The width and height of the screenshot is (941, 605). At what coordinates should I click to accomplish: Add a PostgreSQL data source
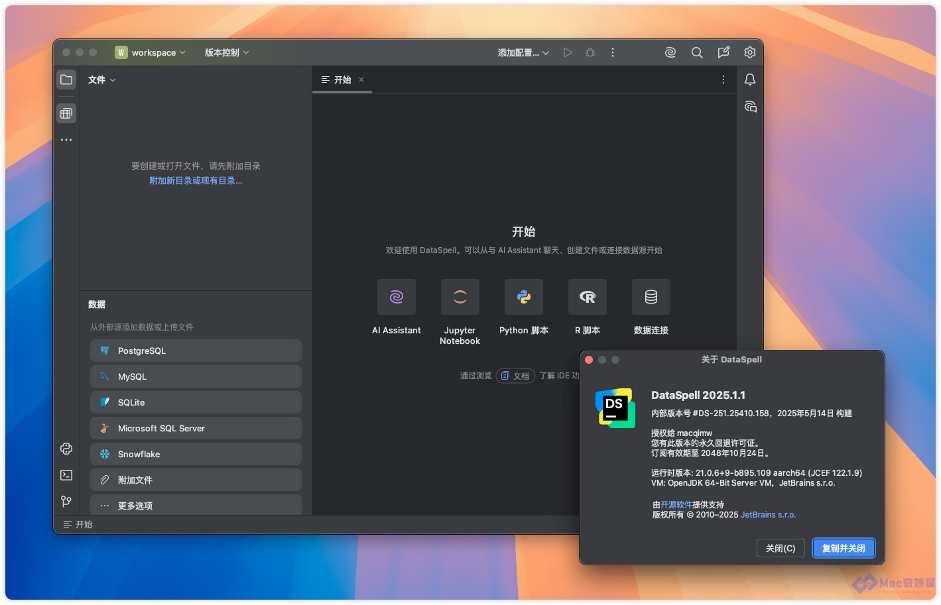196,351
